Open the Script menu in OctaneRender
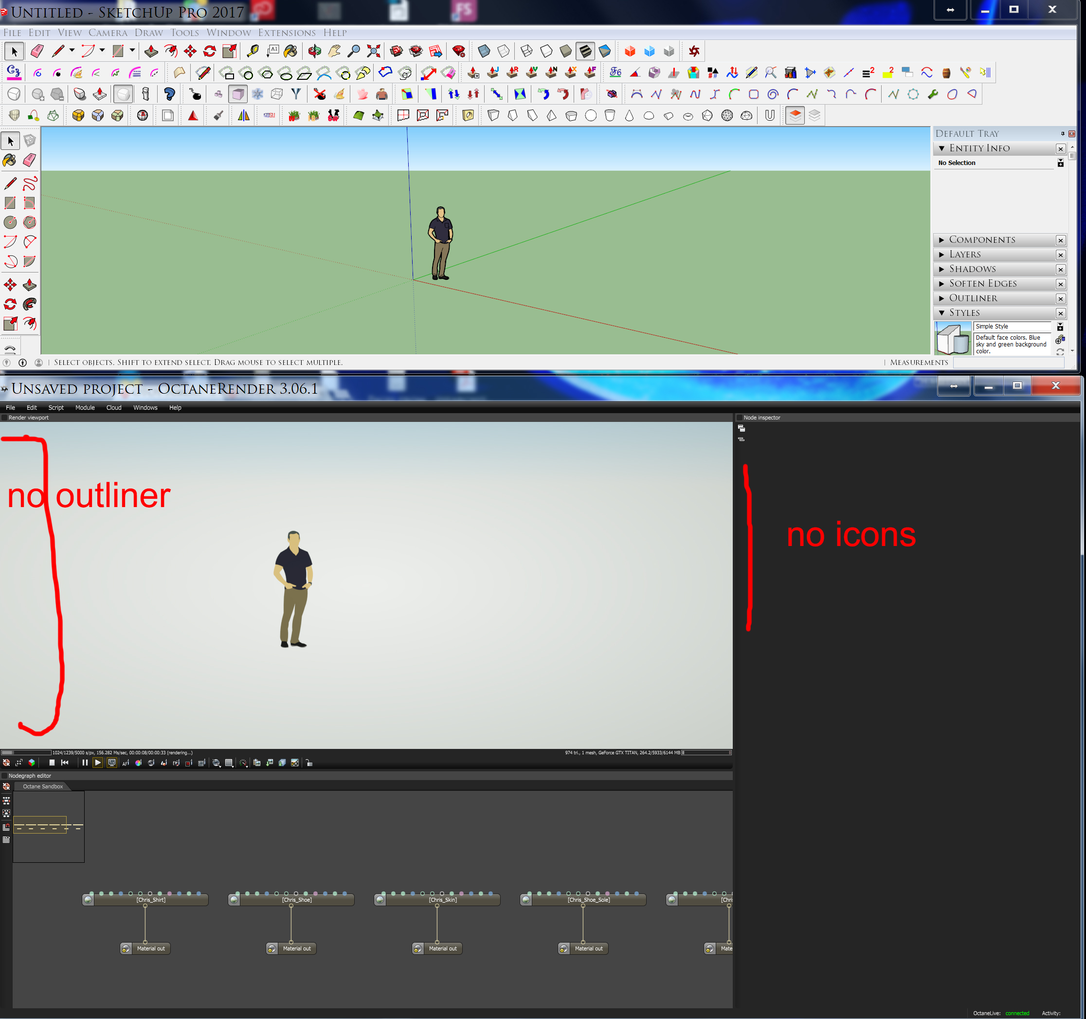This screenshot has height=1019, width=1086. pos(56,408)
